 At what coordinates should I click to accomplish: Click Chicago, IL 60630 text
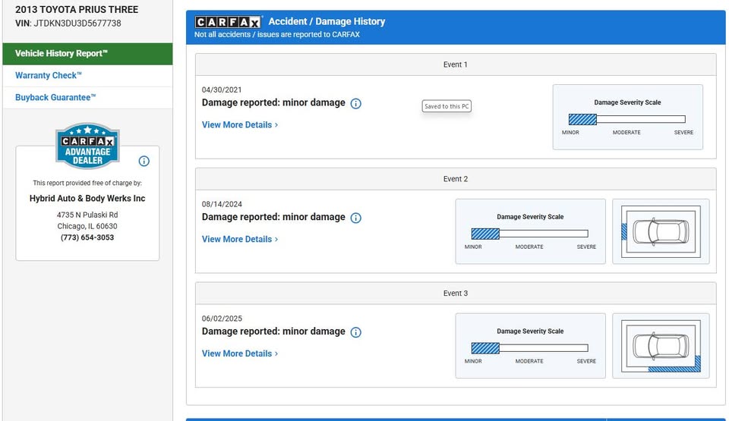87,226
